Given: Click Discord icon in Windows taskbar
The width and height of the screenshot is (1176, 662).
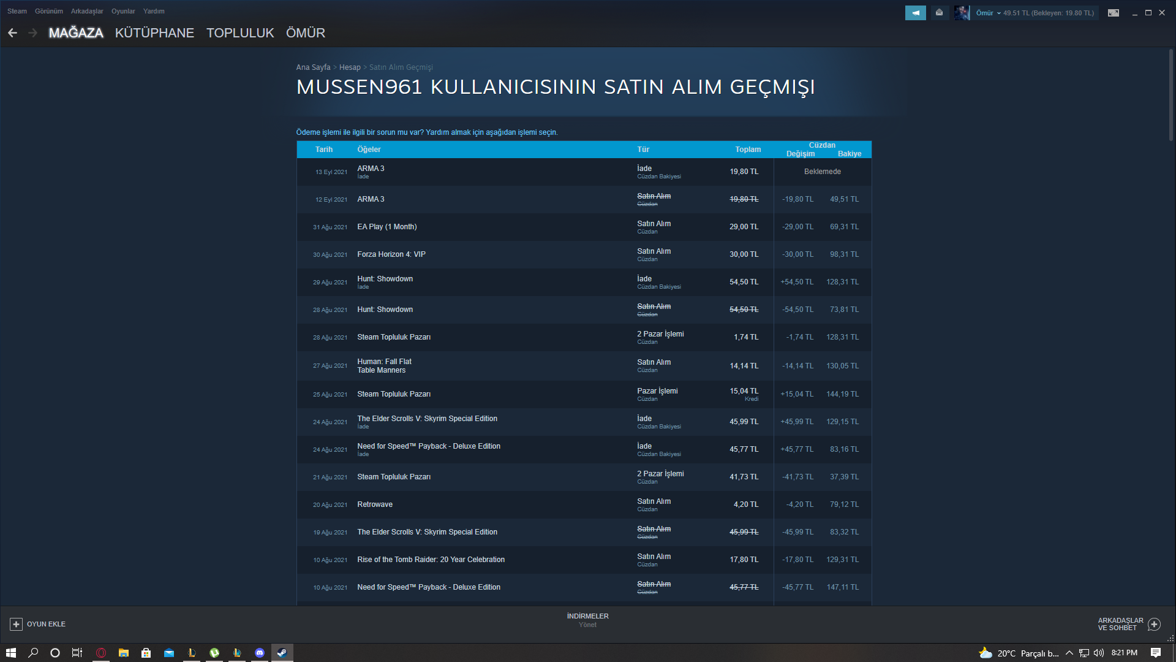Looking at the screenshot, I should (260, 653).
